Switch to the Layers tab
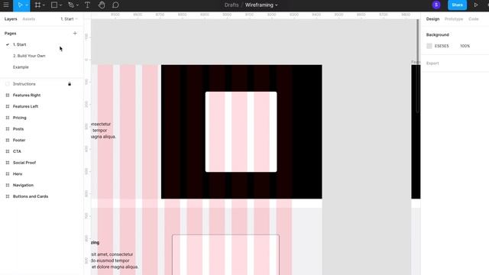 11,19
